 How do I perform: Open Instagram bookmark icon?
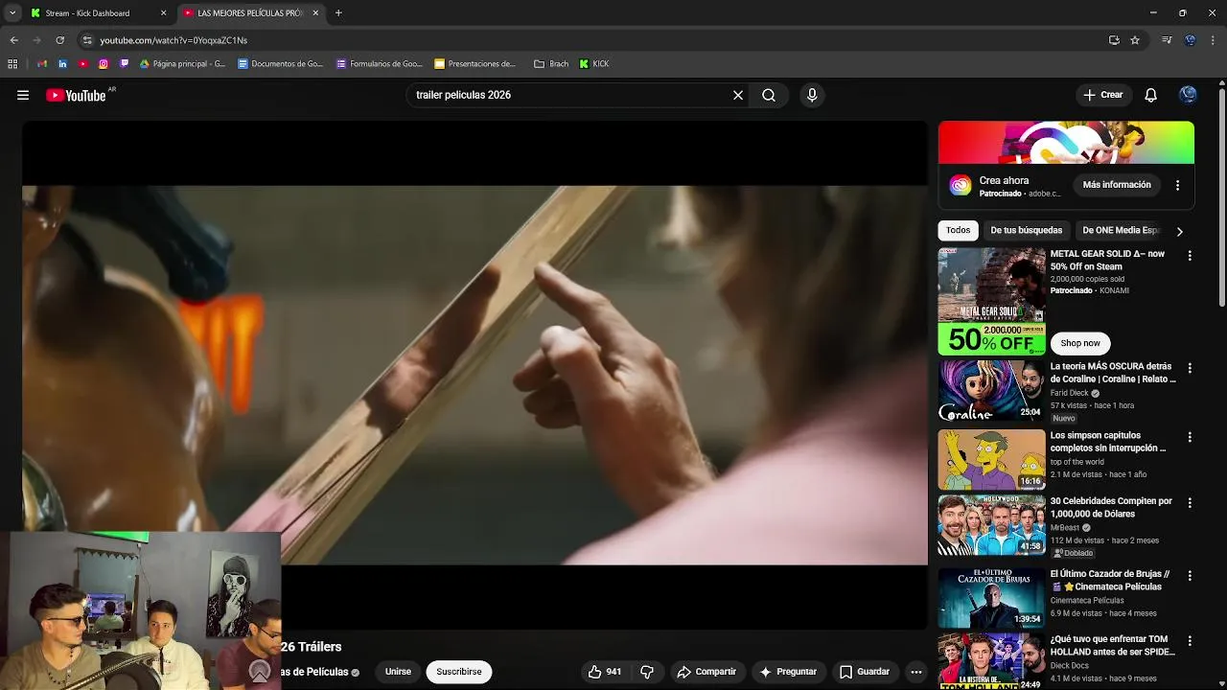104,64
